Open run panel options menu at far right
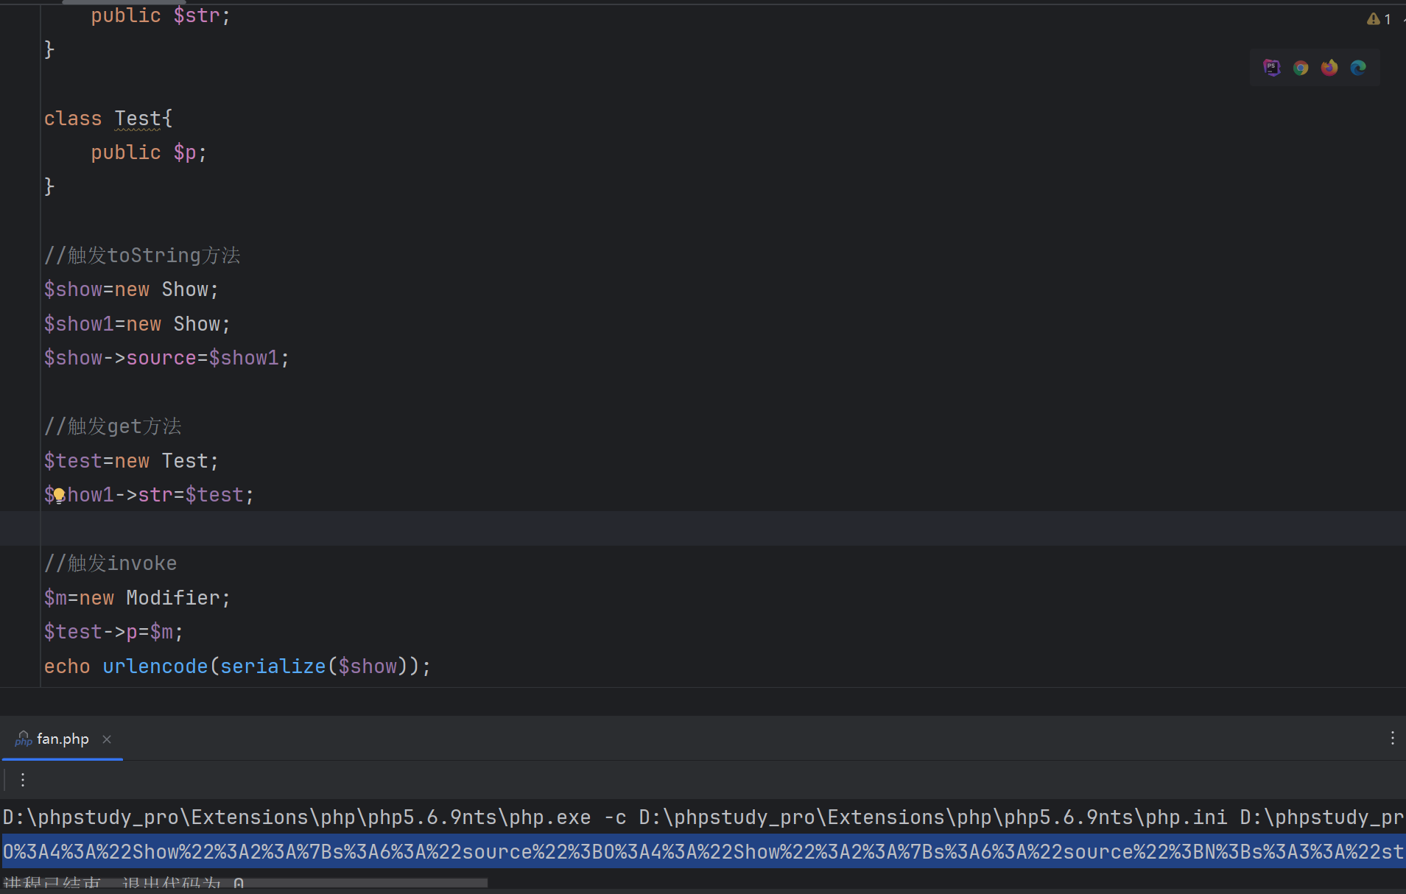Screen dimensions: 1406x894 (1392, 738)
